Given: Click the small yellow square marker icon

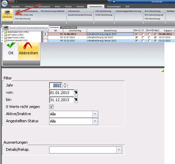Looking at the screenshot, I should 163,71.
